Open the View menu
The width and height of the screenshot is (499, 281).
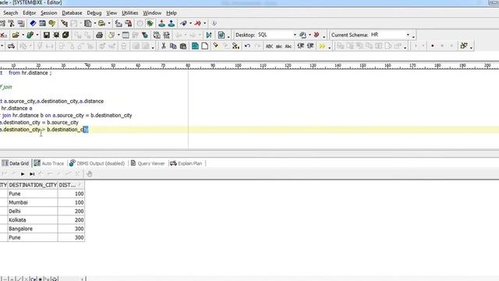[111, 12]
